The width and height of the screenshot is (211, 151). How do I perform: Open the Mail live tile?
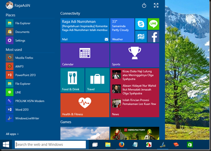[x=85, y=30]
